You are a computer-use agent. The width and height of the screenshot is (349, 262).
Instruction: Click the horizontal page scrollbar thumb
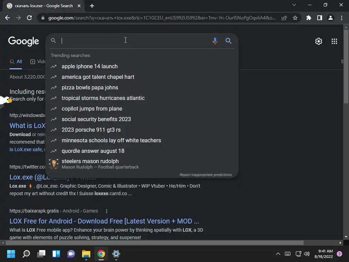[155, 243]
